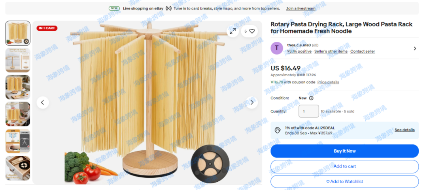This screenshot has height=190, width=427.
Task: Select the second thumbnail with rack dimensions
Action: pos(18,60)
